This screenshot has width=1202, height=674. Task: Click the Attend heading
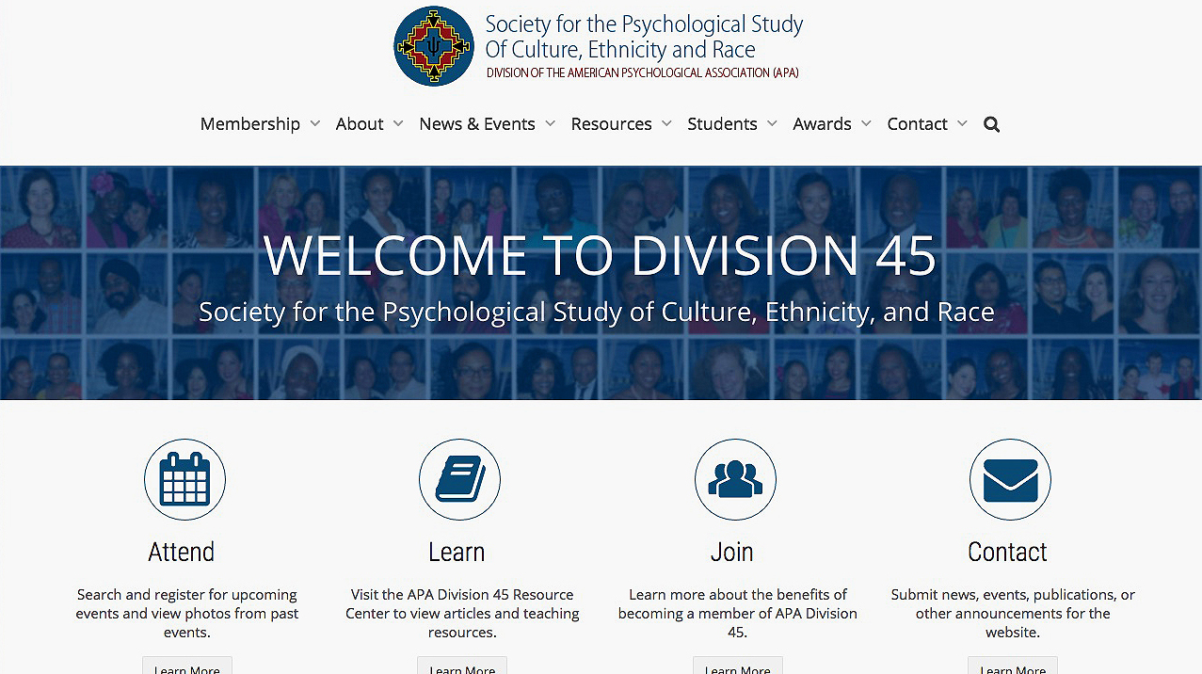pos(182,552)
